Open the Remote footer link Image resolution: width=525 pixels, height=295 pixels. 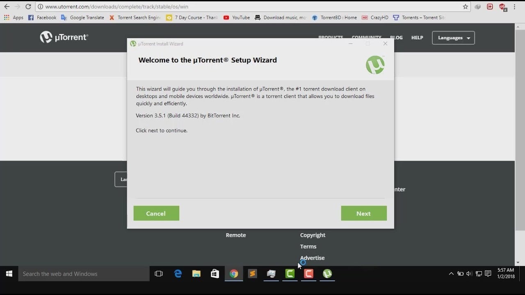236,235
